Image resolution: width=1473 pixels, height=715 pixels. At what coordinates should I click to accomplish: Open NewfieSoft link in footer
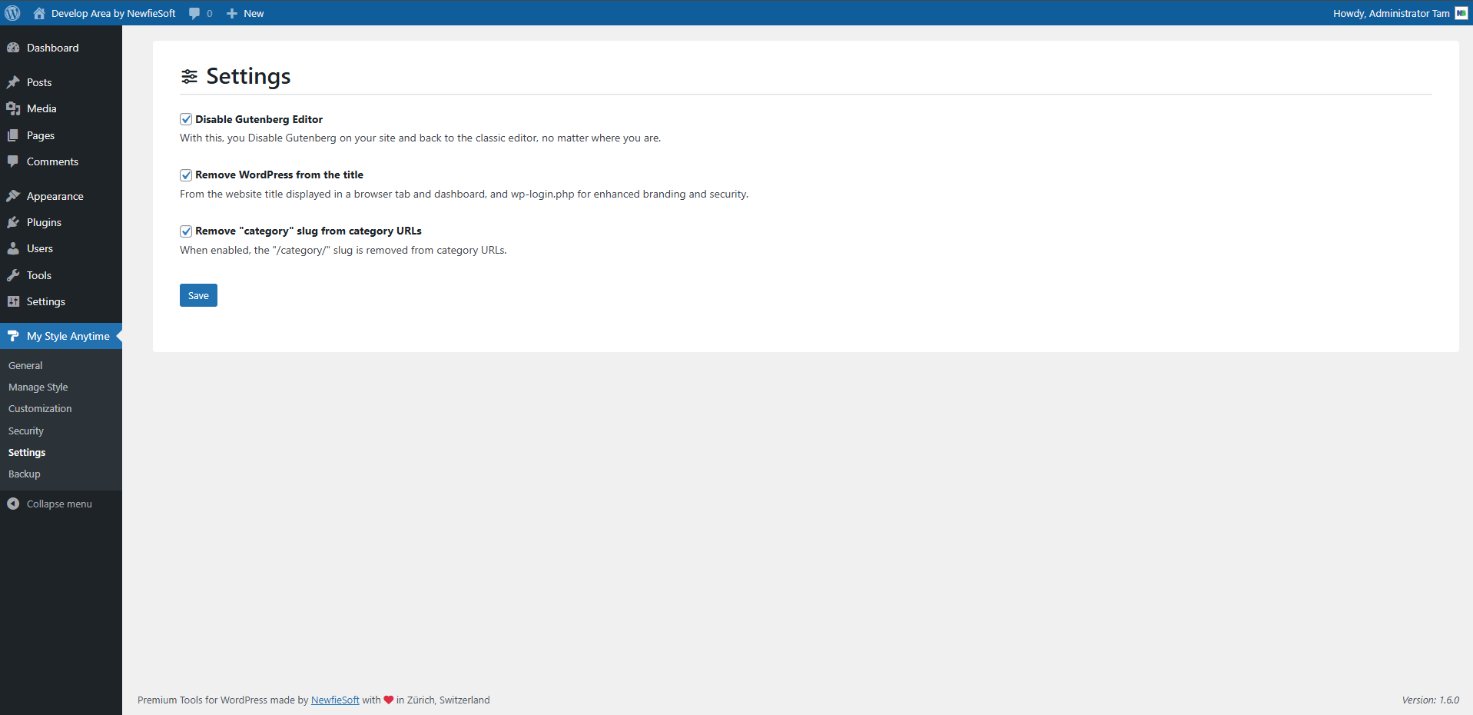[x=335, y=700]
